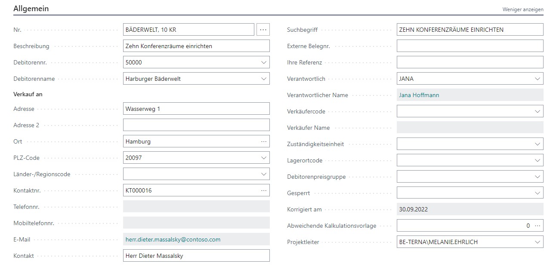550x272 pixels.
Task: Expand the Verantwortlich dropdown showing JANA
Action: coord(537,79)
